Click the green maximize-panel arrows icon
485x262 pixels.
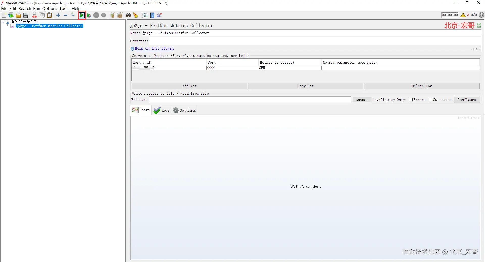[x=479, y=25]
